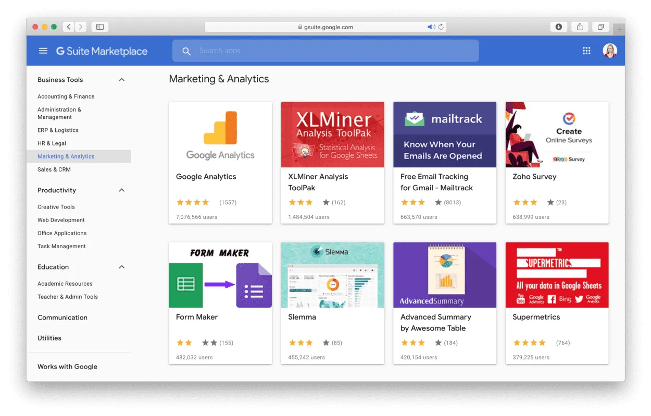Open the Google Analytics app thumbnail
Screen dimensions: 651x416
(x=220, y=134)
